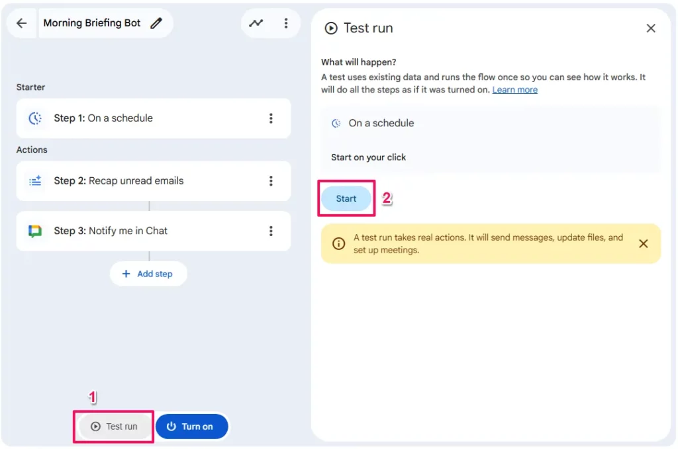Image resolution: width=678 pixels, height=449 pixels.
Task: Open the three-dot menu for Step 1
Action: coord(270,118)
